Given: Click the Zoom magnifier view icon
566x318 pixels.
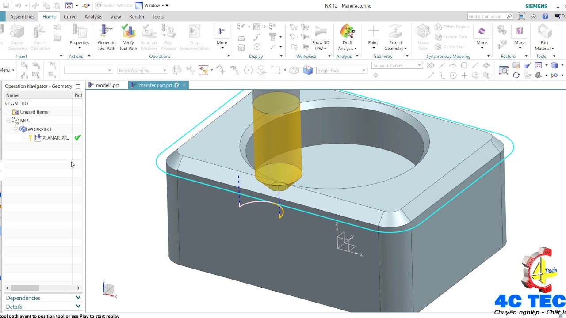Looking at the screenshot, I should tap(504, 71).
